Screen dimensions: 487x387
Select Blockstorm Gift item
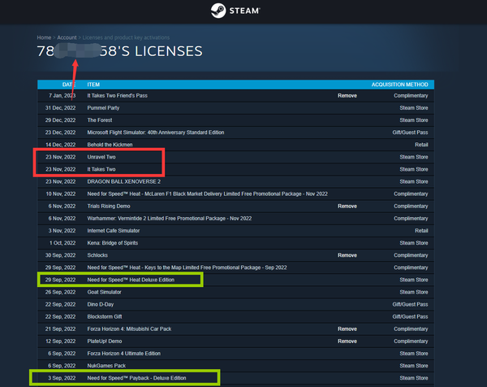(x=105, y=316)
